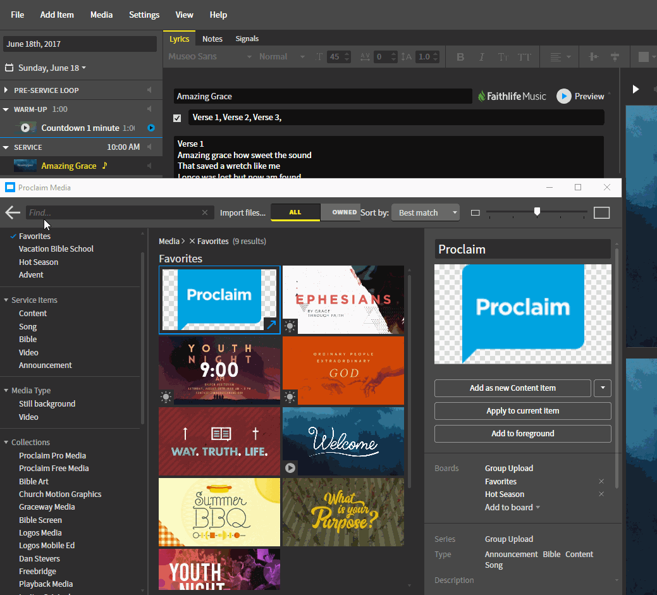
Task: Toggle bold text formatting
Action: pyautogui.click(x=460, y=57)
